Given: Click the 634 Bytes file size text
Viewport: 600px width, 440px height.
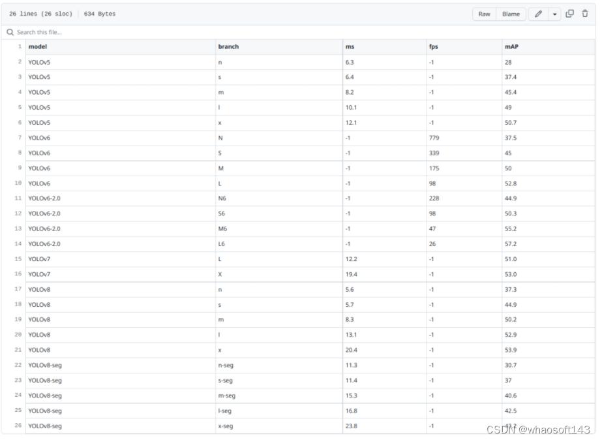Looking at the screenshot, I should pos(100,14).
